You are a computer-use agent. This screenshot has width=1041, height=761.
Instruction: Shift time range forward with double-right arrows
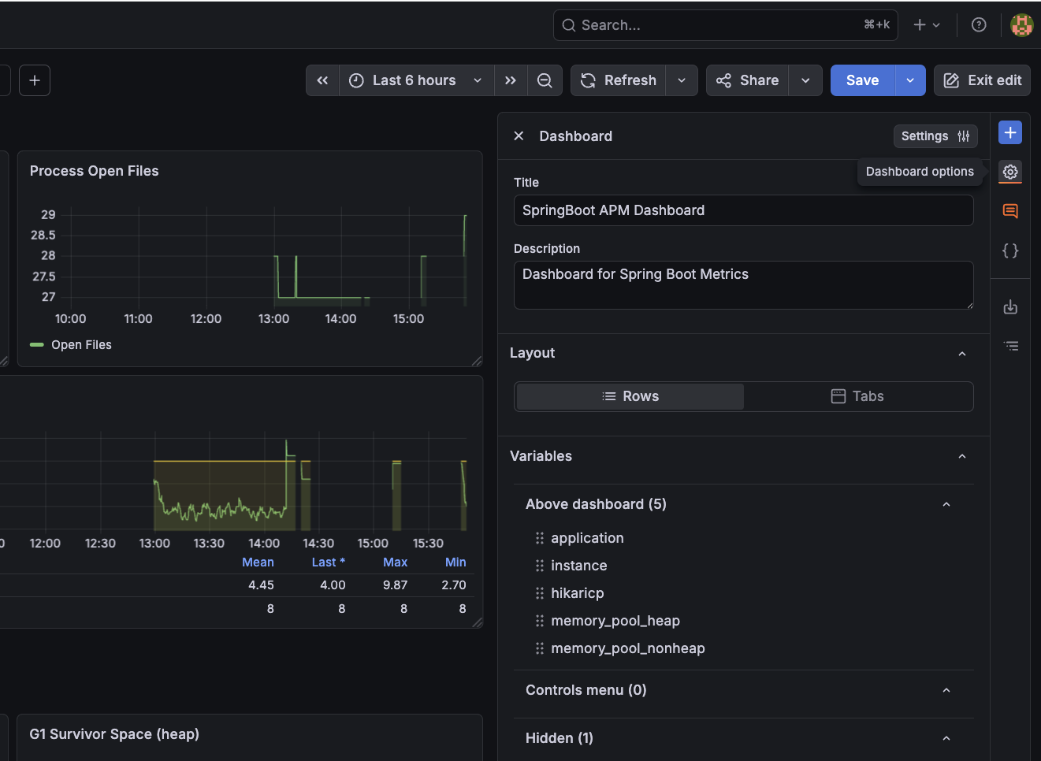tap(511, 80)
